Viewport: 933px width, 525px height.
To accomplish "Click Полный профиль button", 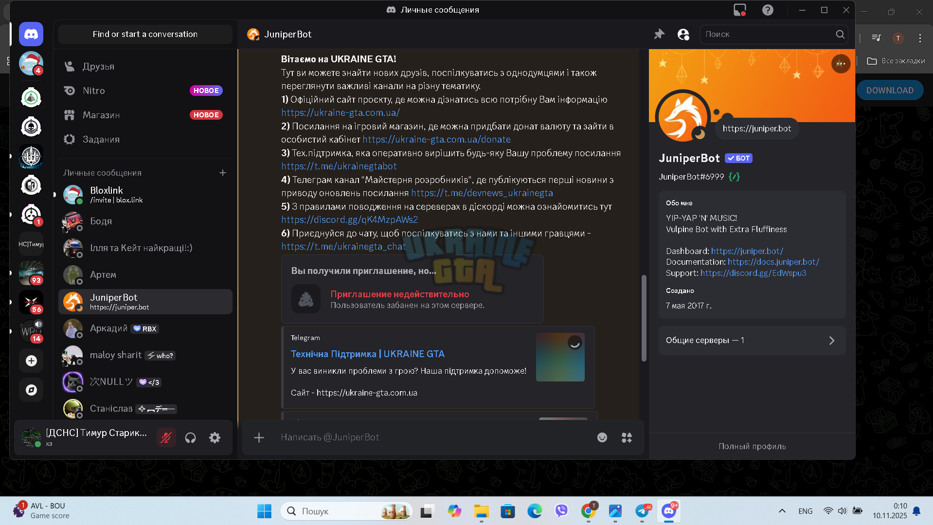I will (x=752, y=446).
